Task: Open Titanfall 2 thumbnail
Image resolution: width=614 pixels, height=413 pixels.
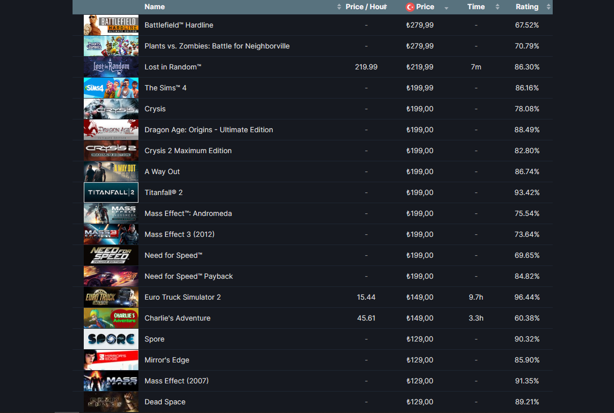Action: pos(111,192)
